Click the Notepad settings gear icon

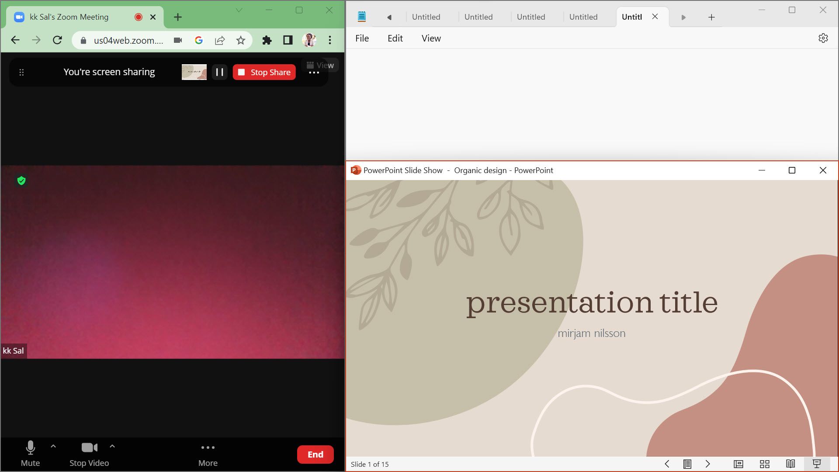(x=823, y=38)
